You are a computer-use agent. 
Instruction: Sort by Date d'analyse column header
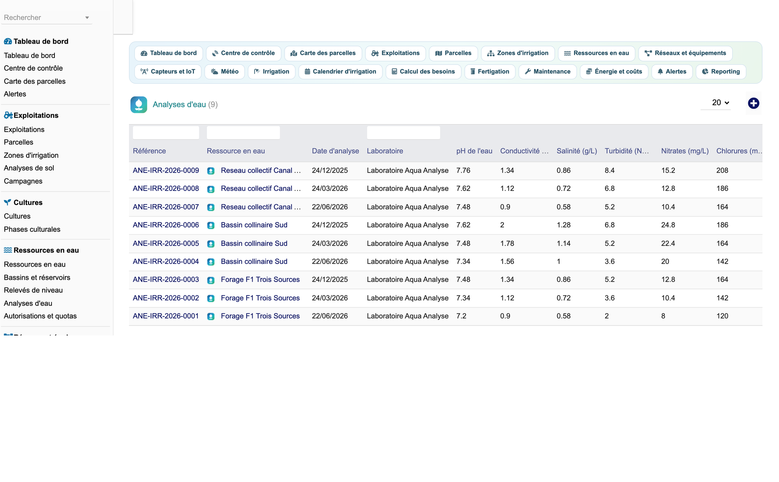coord(335,151)
